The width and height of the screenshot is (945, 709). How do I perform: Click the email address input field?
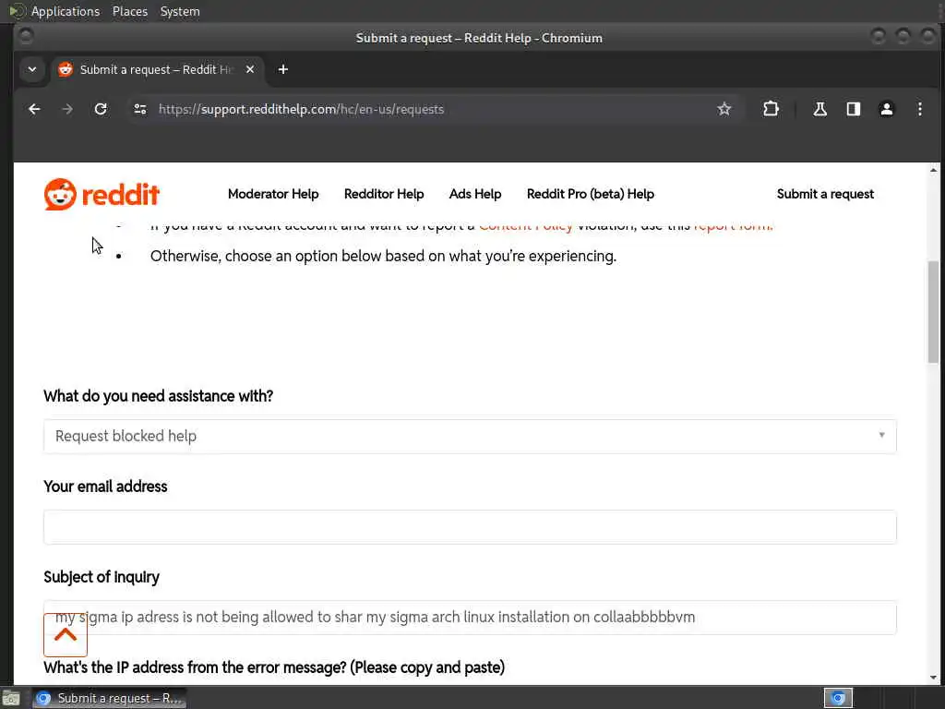point(470,527)
